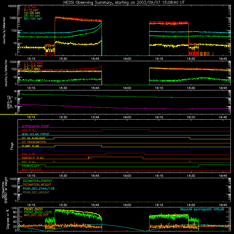The height and width of the screenshot is (234, 234).
Task: Select the green FRONT_RATIO_1225 legend label
Action: point(38,212)
